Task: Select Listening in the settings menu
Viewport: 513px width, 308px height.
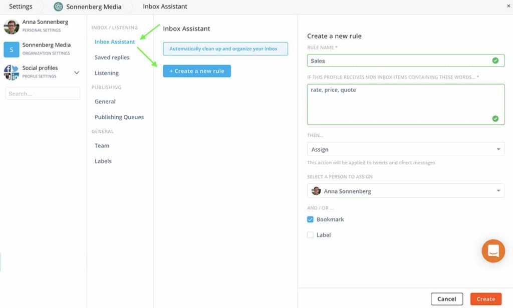Action: (x=106, y=73)
